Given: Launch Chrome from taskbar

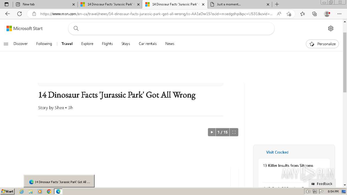Looking at the screenshot, I should click(49, 191).
